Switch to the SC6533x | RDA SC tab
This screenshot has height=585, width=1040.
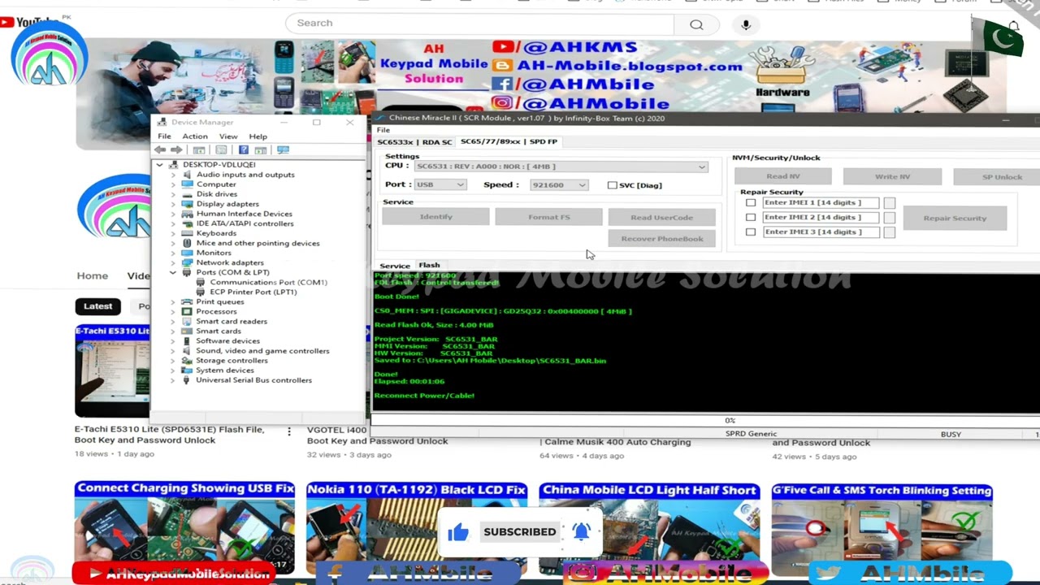[414, 142]
